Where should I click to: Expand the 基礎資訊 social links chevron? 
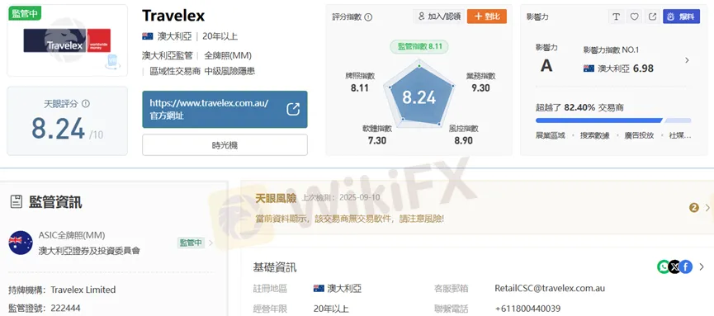coord(702,266)
